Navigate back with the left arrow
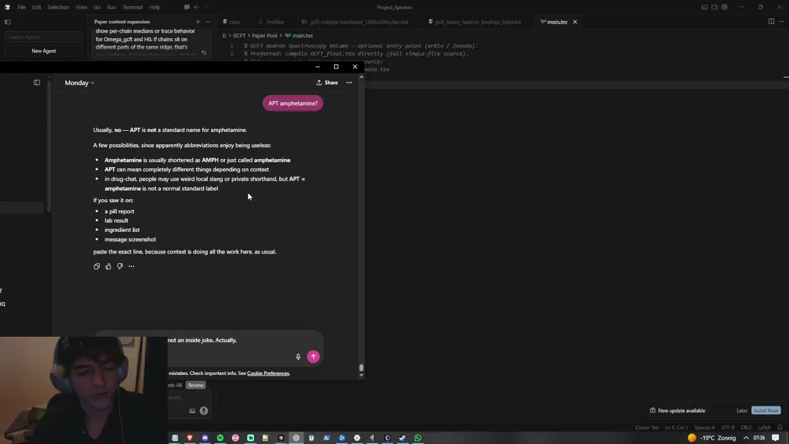 click(x=197, y=7)
